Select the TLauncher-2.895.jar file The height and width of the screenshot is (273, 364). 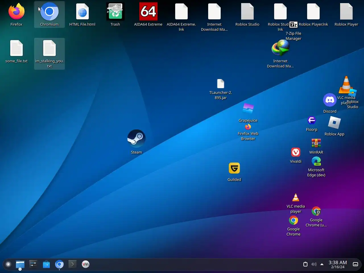221,84
